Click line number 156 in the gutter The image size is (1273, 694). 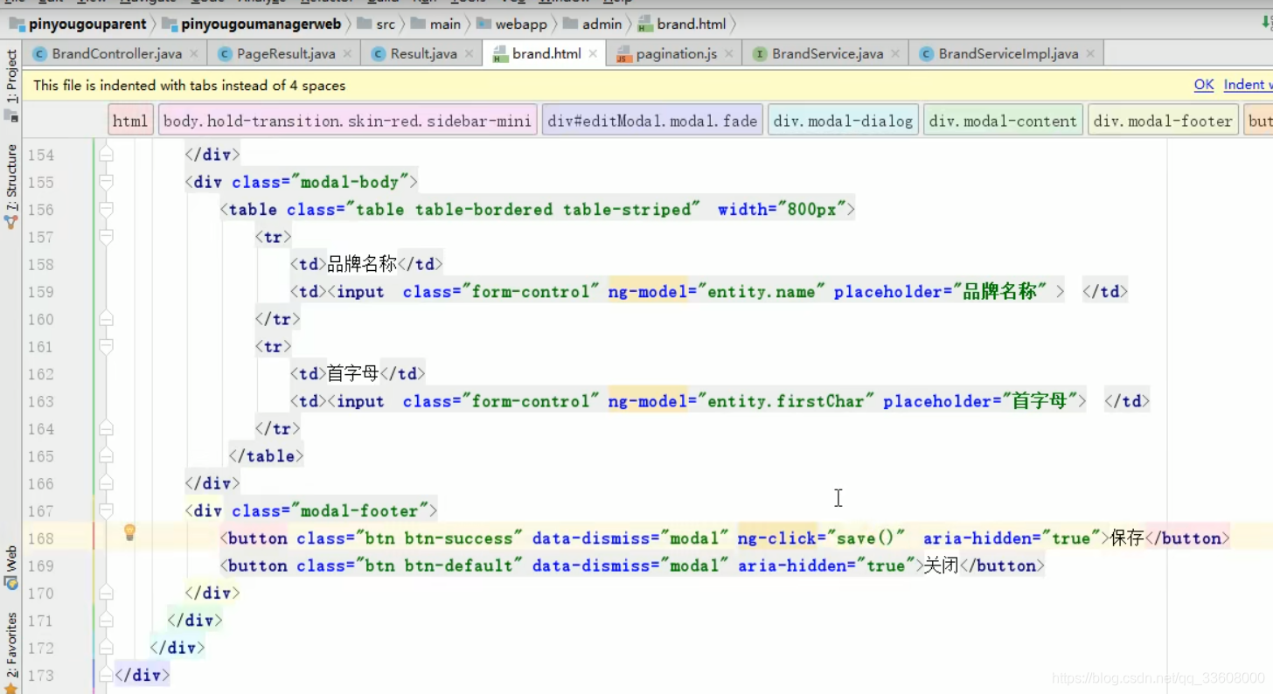(x=40, y=210)
